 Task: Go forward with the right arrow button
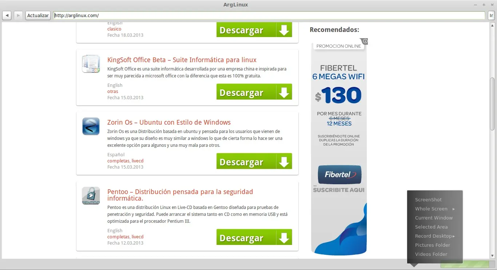(18, 16)
